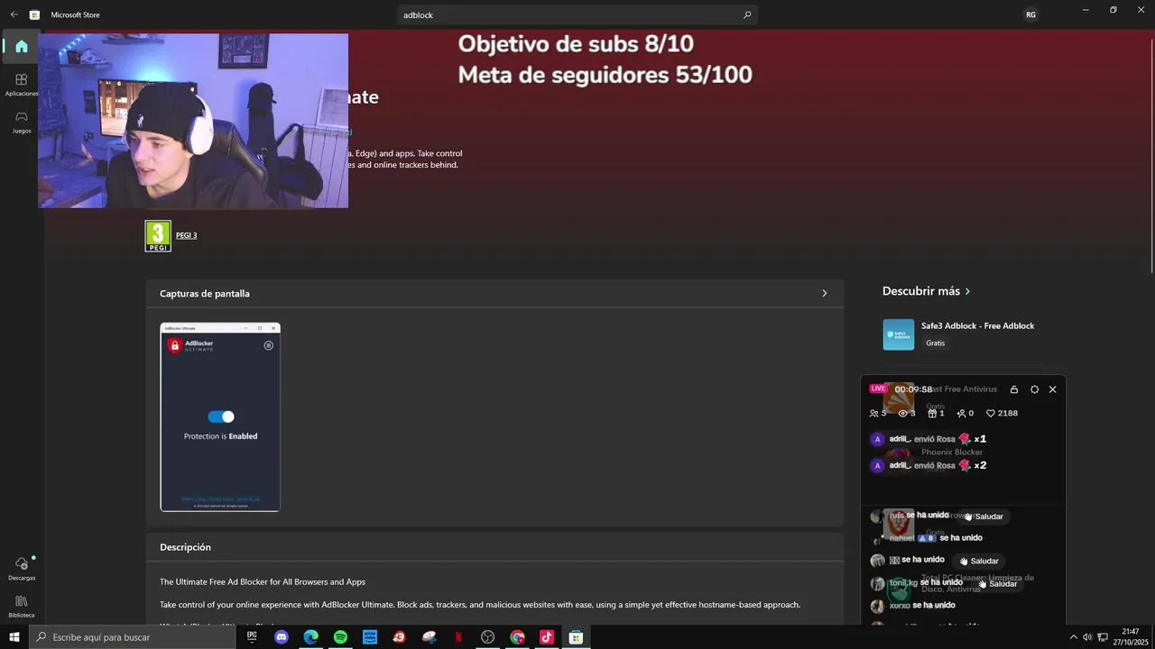The width and height of the screenshot is (1155, 649).
Task: Click the lock icon in live overlay
Action: tap(1014, 389)
